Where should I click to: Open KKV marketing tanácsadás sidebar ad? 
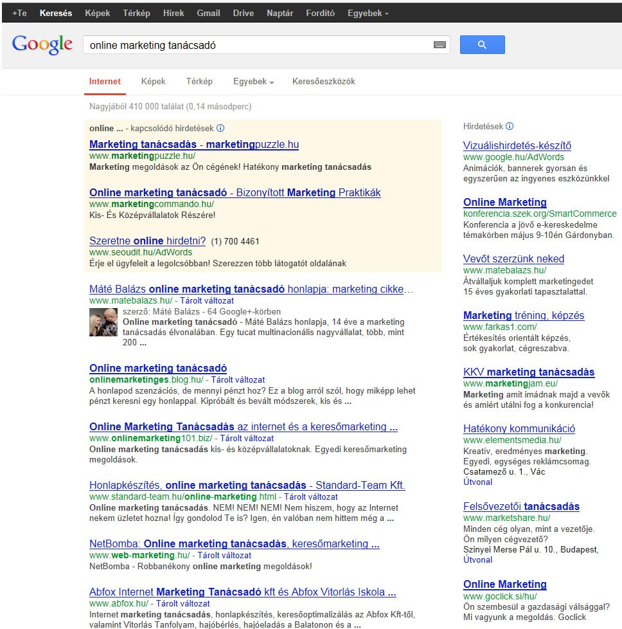pos(528,372)
